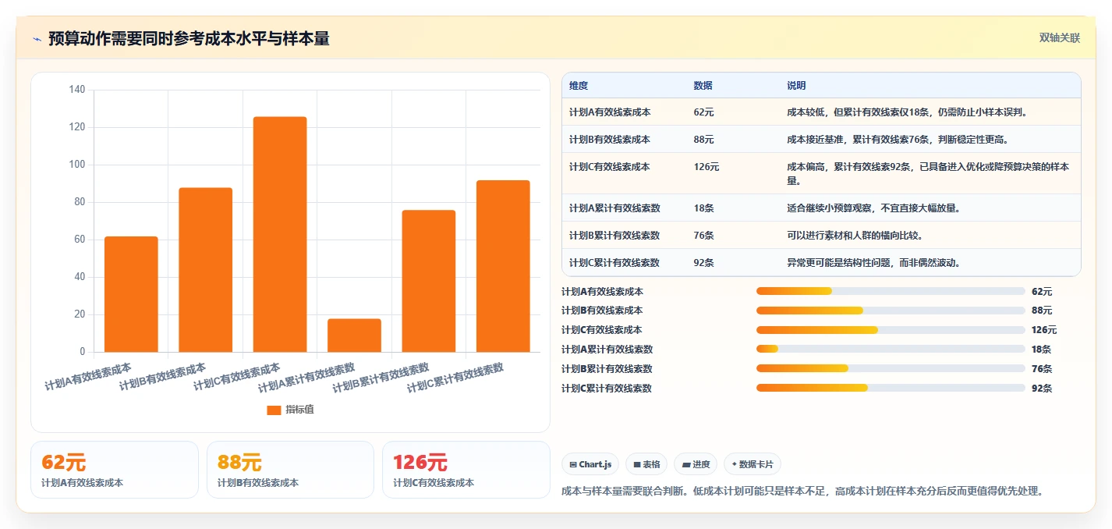Click the 18条 value in the table
The height and width of the screenshot is (529, 1112).
click(x=703, y=208)
